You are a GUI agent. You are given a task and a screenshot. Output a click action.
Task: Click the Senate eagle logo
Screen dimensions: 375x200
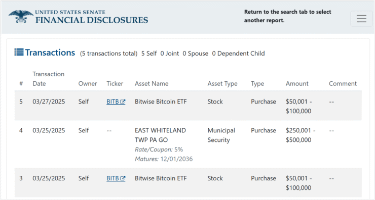coord(21,17)
